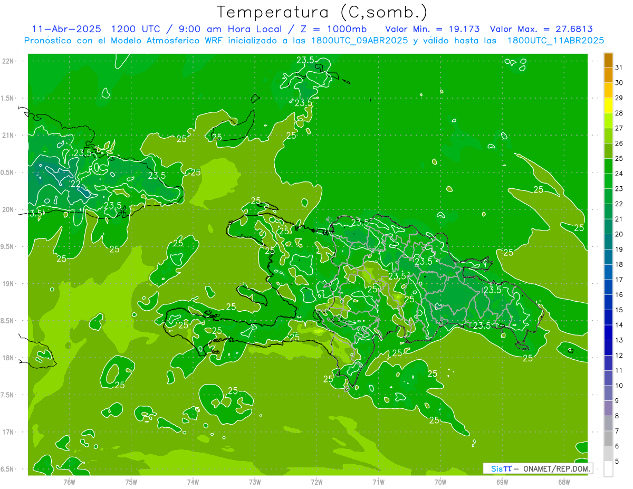Click the "19" label on the color scale
633x489 pixels.
[x=619, y=250]
